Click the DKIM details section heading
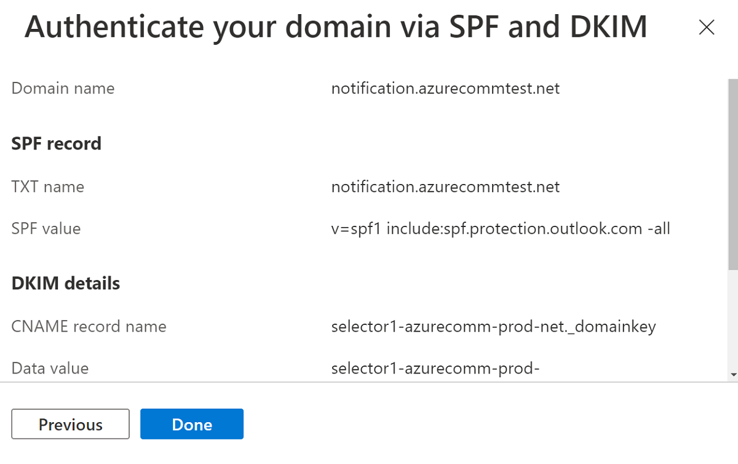 [65, 284]
